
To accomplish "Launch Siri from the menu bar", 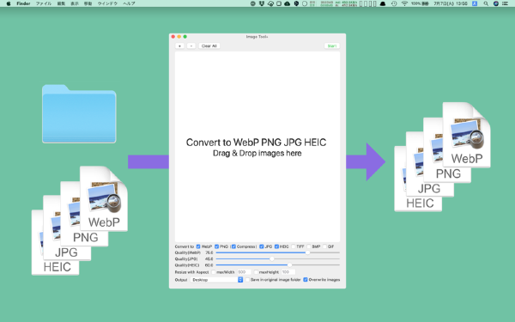I will coord(496,3).
